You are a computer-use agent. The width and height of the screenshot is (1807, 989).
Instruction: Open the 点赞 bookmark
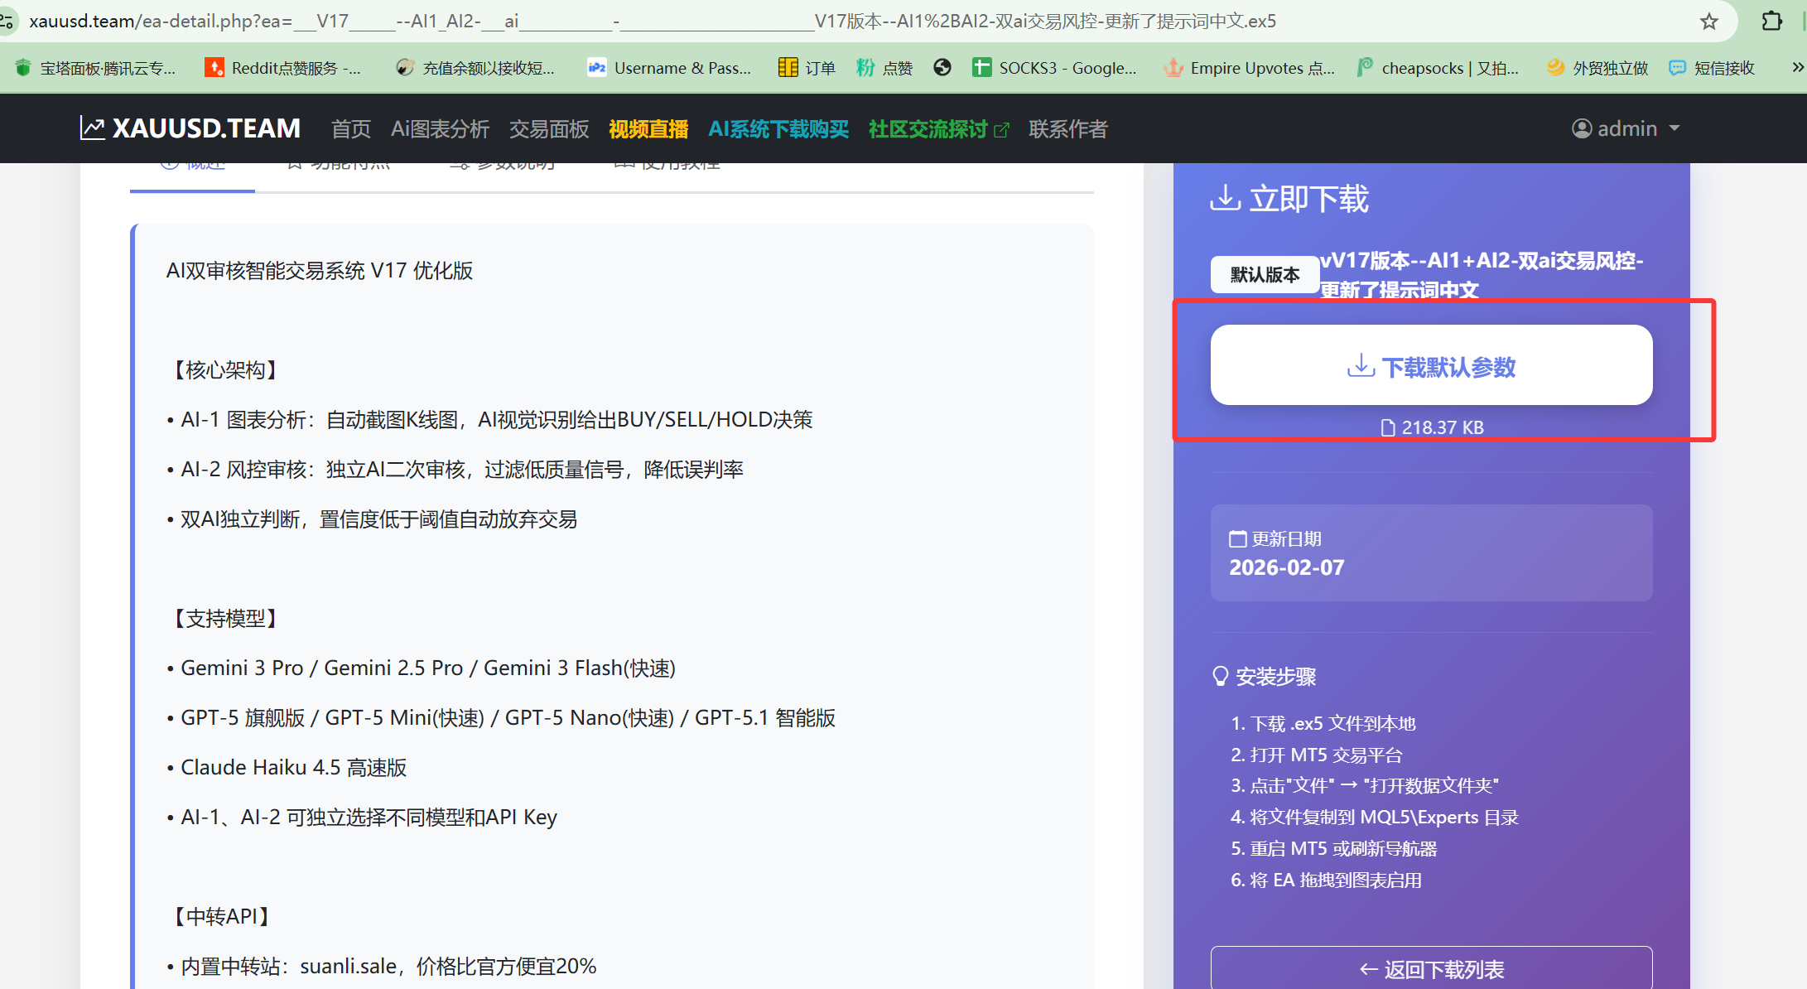884,68
